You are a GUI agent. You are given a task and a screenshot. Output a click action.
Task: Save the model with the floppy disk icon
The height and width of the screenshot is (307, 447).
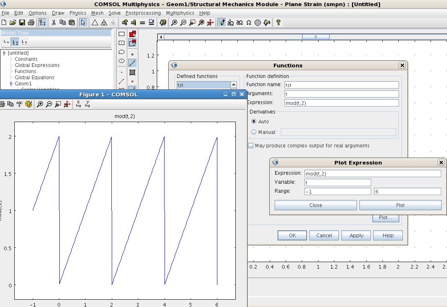point(22,22)
